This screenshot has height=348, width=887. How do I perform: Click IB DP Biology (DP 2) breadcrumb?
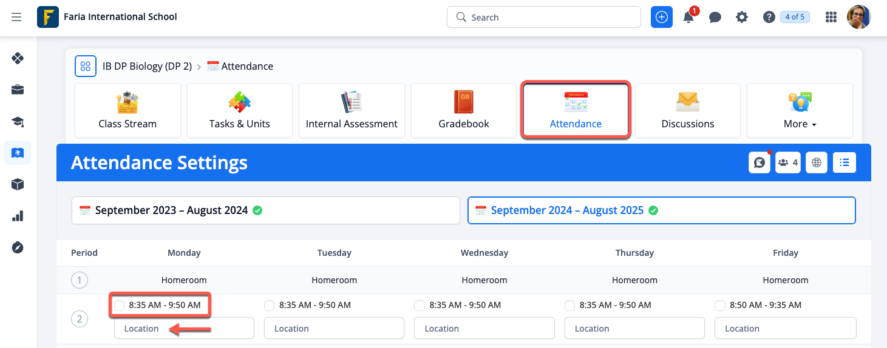[x=147, y=66]
